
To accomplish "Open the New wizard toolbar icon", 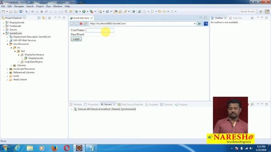I will pyautogui.click(x=3, y=11).
